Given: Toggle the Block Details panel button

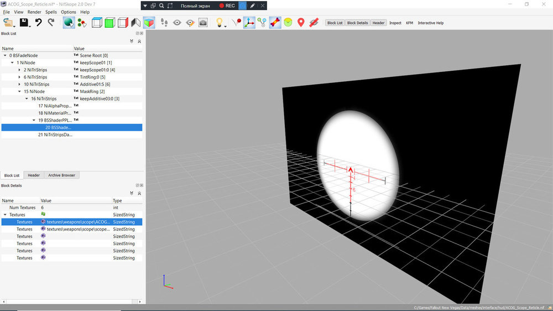Looking at the screenshot, I should click(x=357, y=23).
